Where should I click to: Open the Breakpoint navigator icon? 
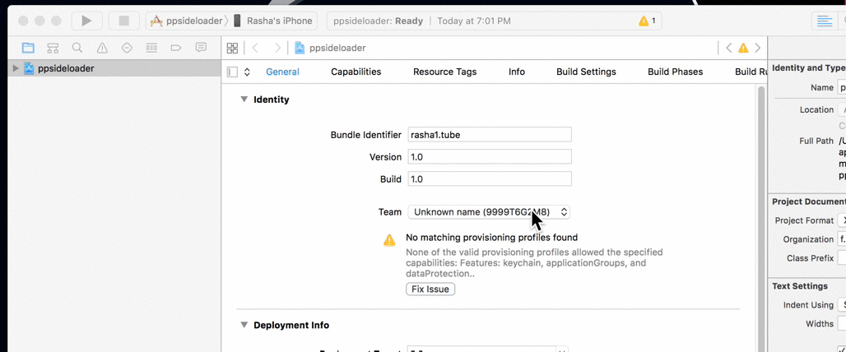(x=176, y=49)
